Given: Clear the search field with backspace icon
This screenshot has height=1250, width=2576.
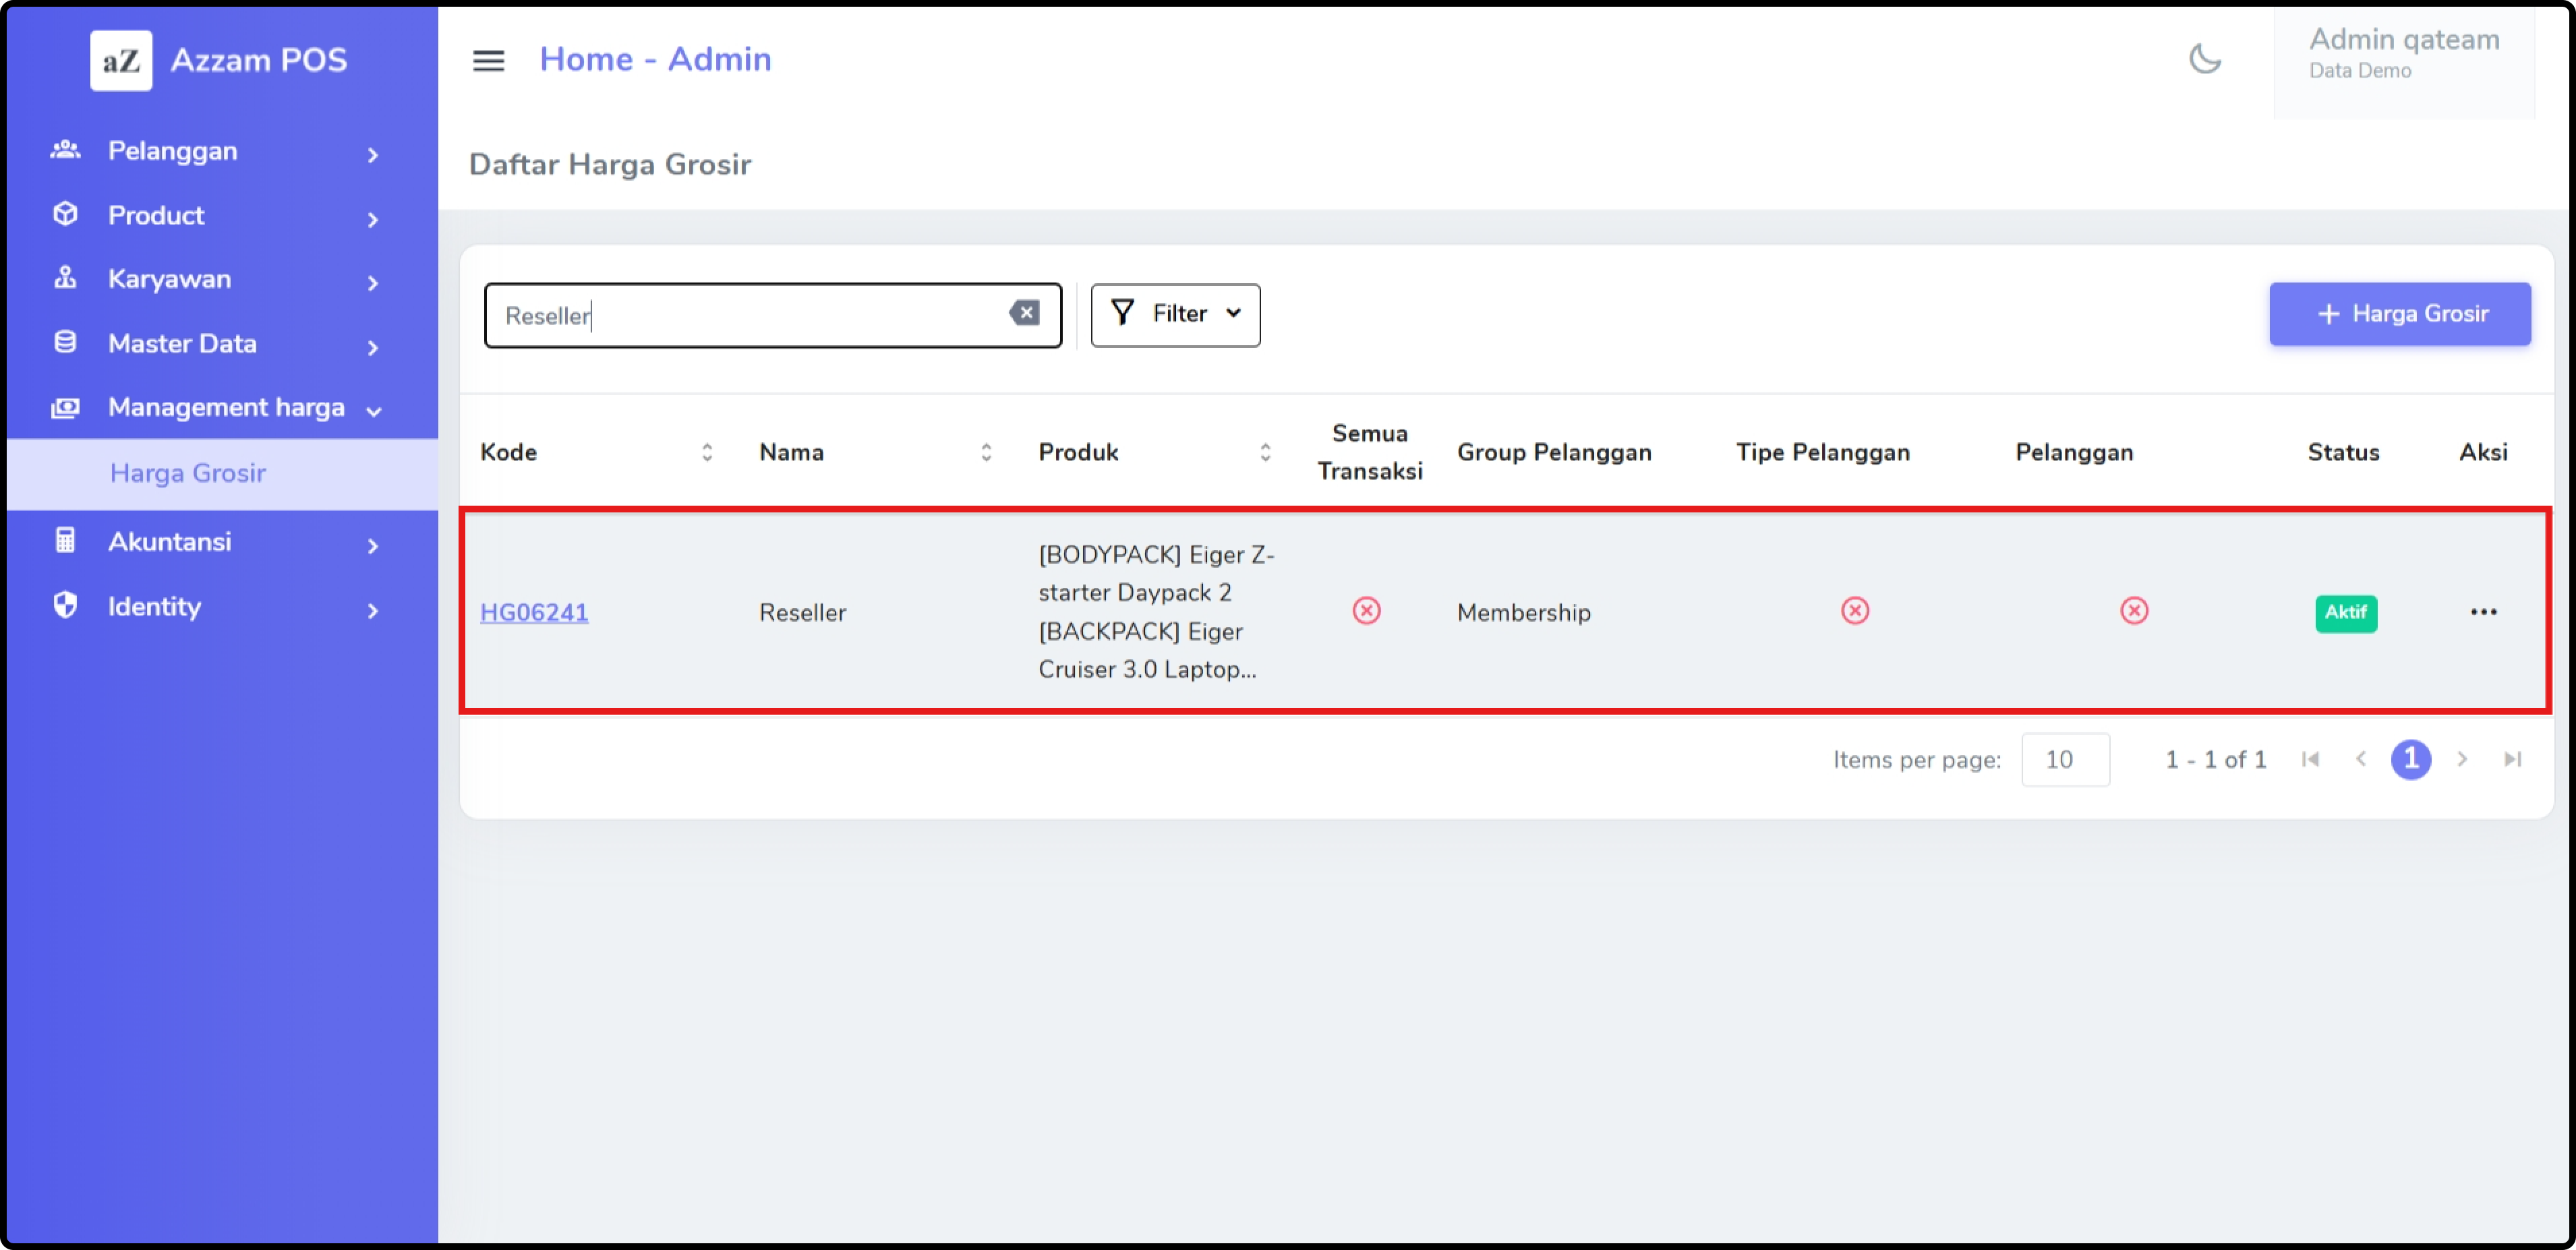Looking at the screenshot, I should [1023, 314].
